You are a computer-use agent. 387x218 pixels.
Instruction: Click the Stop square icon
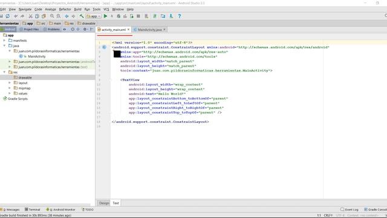(x=138, y=16)
